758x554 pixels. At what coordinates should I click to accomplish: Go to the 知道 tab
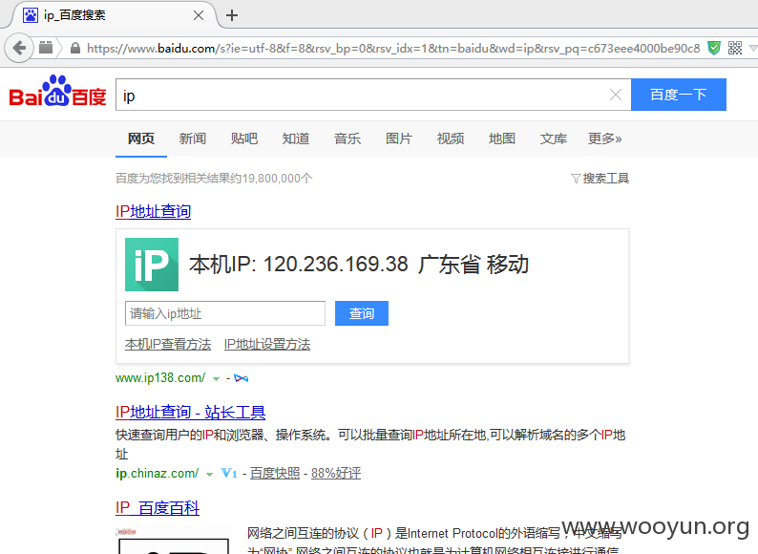coord(295,138)
